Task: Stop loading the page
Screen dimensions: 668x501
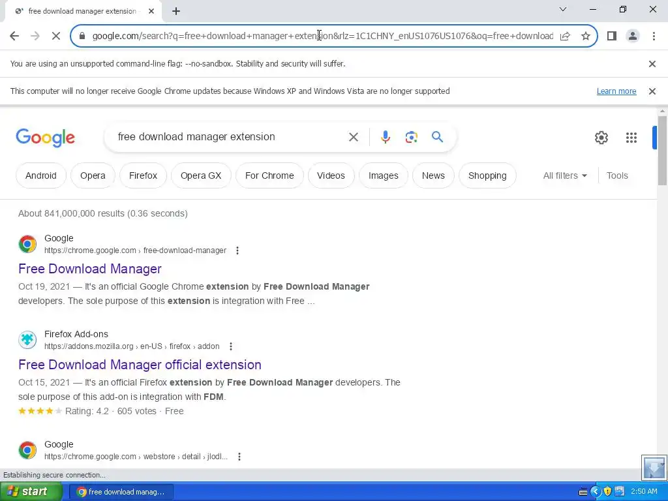Action: pos(56,36)
